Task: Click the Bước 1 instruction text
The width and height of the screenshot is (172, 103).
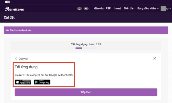Action: [44, 75]
